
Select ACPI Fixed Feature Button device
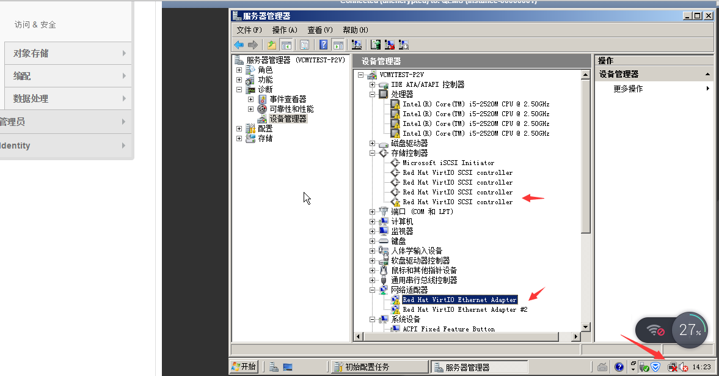(x=449, y=329)
